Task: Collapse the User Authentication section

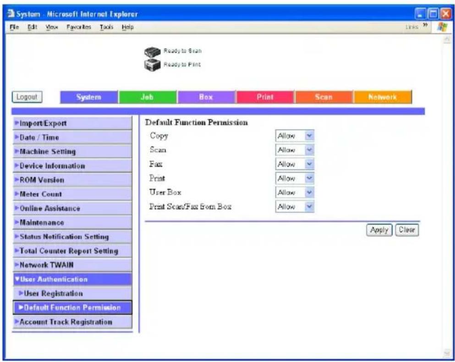Action: tap(72, 279)
